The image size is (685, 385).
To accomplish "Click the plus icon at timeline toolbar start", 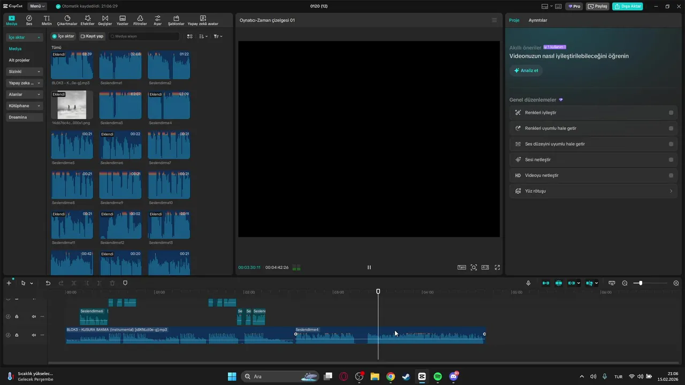I will coord(9,283).
